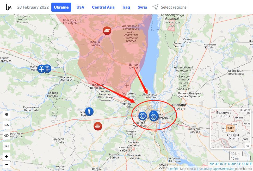Image resolution: width=253 pixels, height=171 pixels.
Task: Open the 28 February 2022 date picker
Action: click(33, 7)
